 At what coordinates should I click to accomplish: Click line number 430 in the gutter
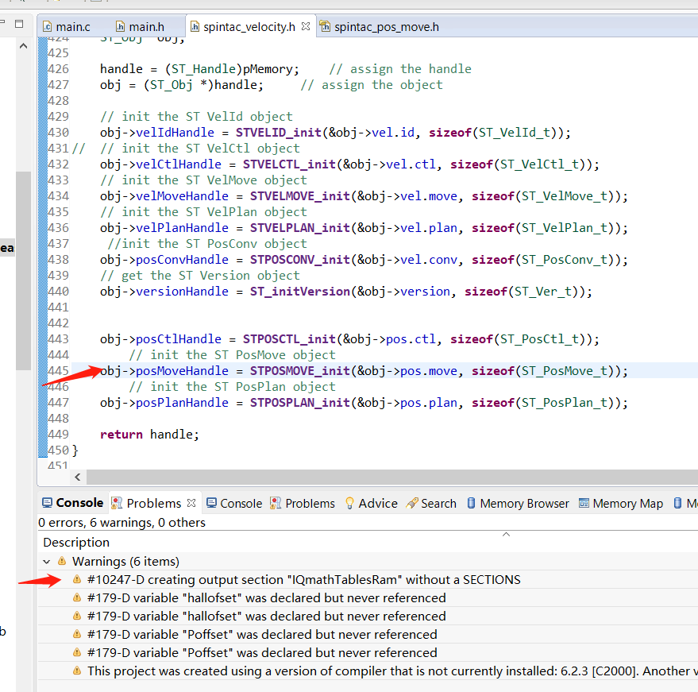(x=58, y=133)
